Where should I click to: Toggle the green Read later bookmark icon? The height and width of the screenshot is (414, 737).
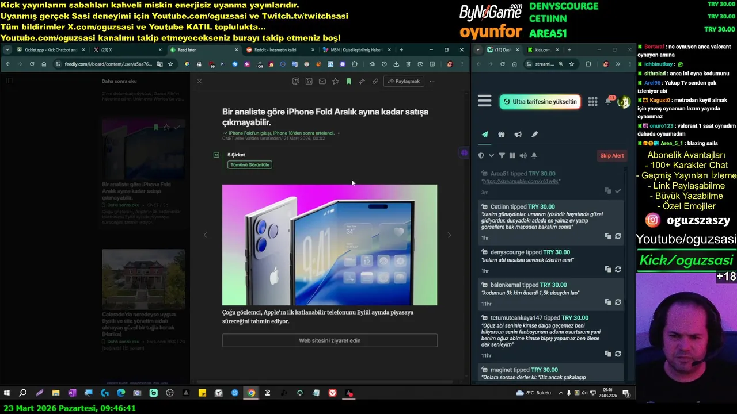pos(348,81)
